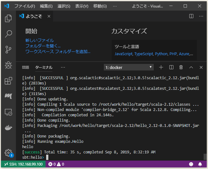The height and width of the screenshot is (169, 208).
Task: Create a new terminal with plus icon
Action: 161,67
